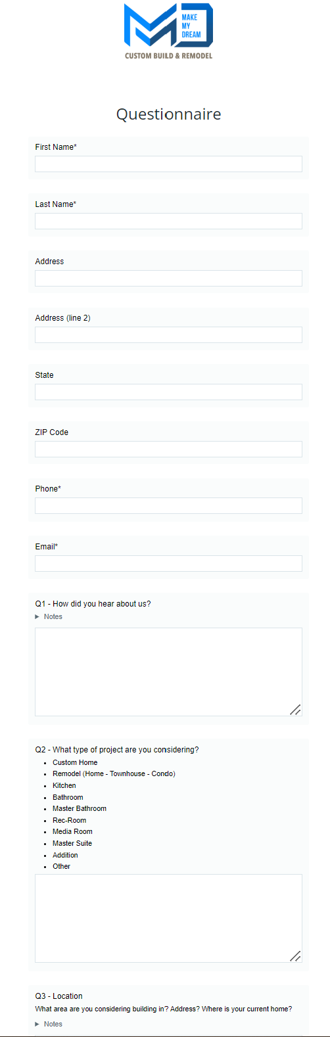Expand the Notes disclosure under Q3 Location
The height and width of the screenshot is (1037, 330).
37,1024
